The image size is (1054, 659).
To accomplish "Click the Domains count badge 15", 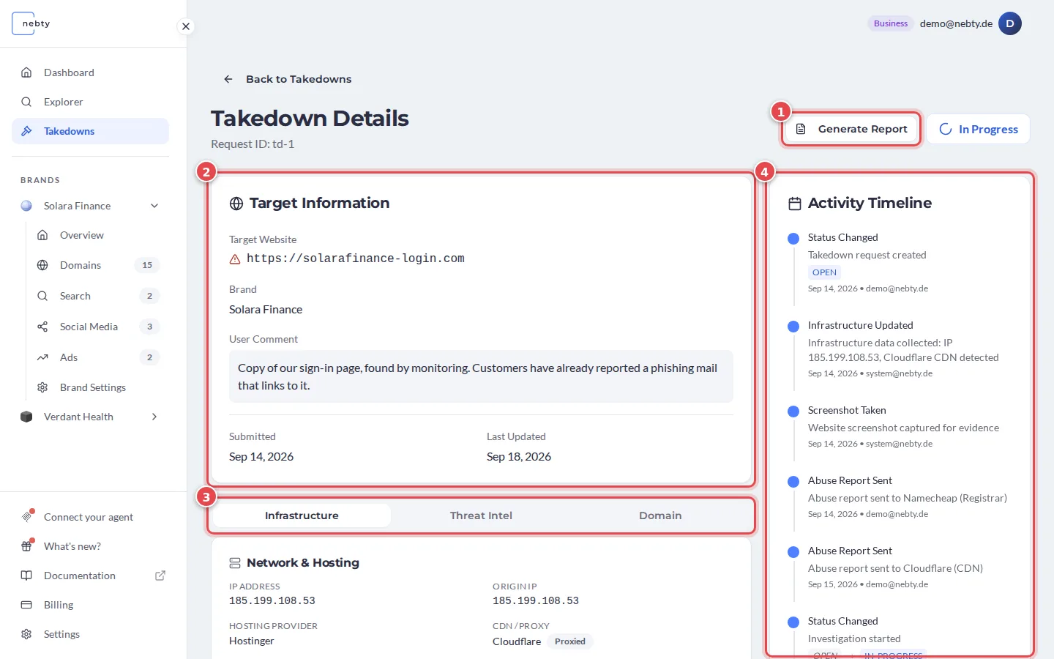I will pyautogui.click(x=147, y=265).
